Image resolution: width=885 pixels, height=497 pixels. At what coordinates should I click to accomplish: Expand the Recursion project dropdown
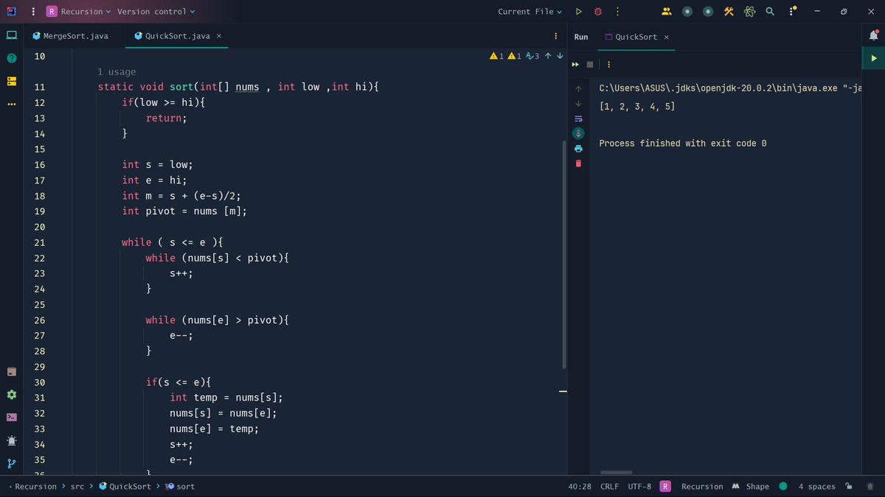(78, 11)
